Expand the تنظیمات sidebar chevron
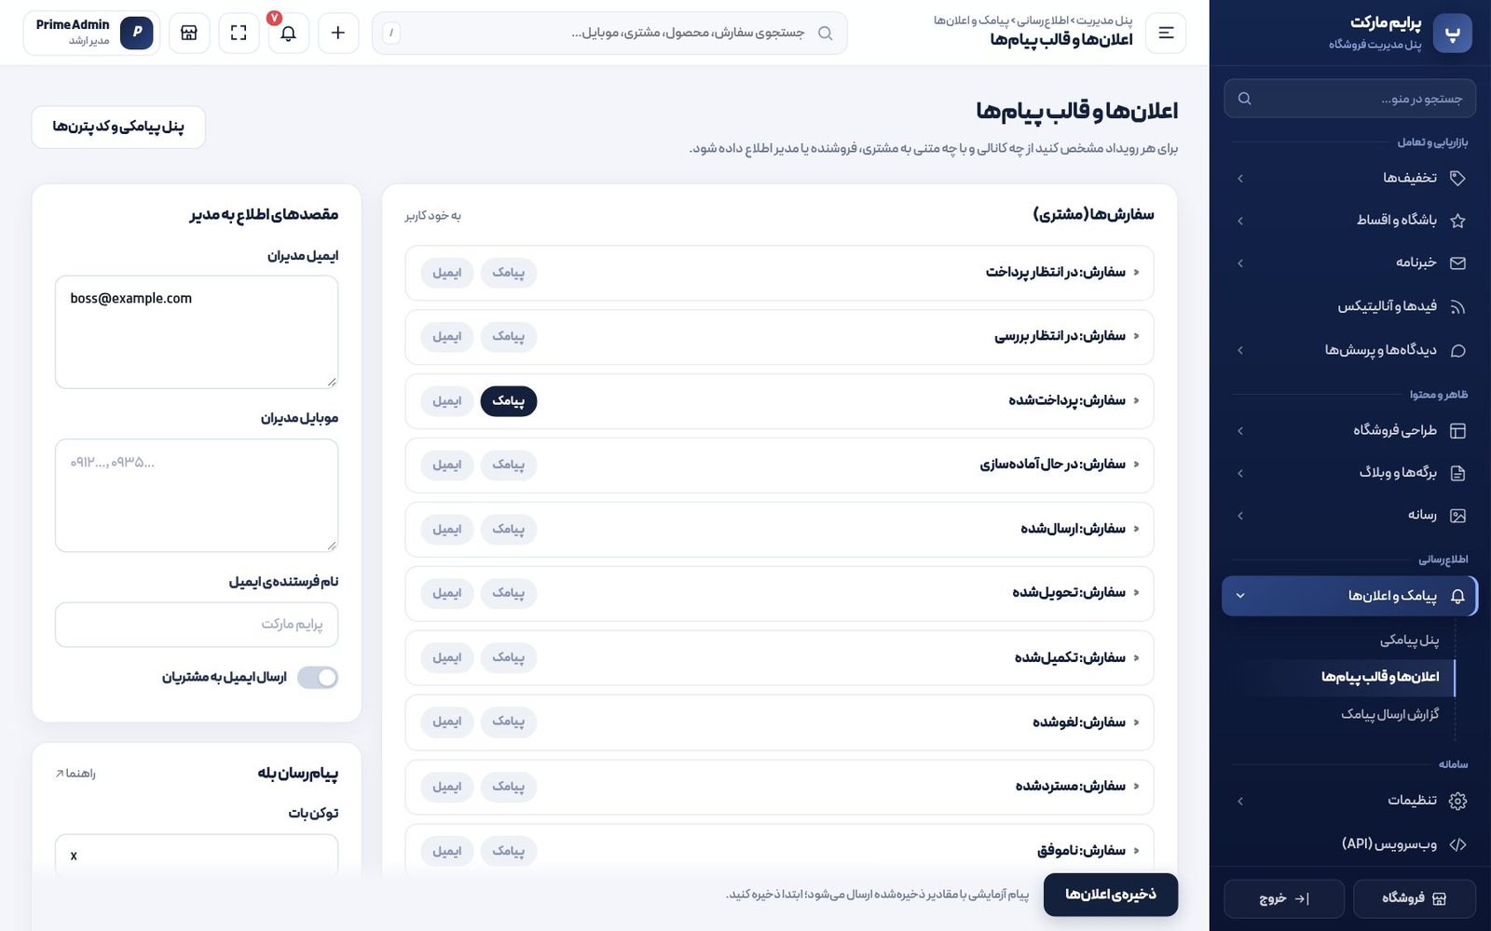The width and height of the screenshot is (1491, 931). pyautogui.click(x=1240, y=802)
